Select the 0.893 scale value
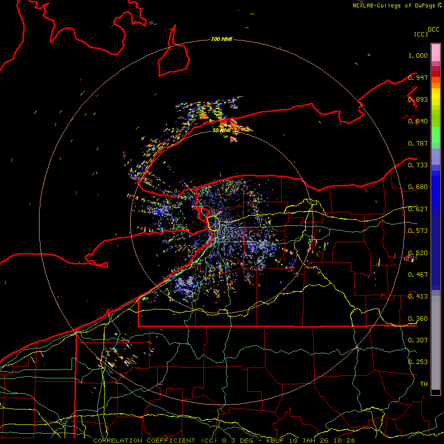This screenshot has height=444, width=444. pos(418,99)
